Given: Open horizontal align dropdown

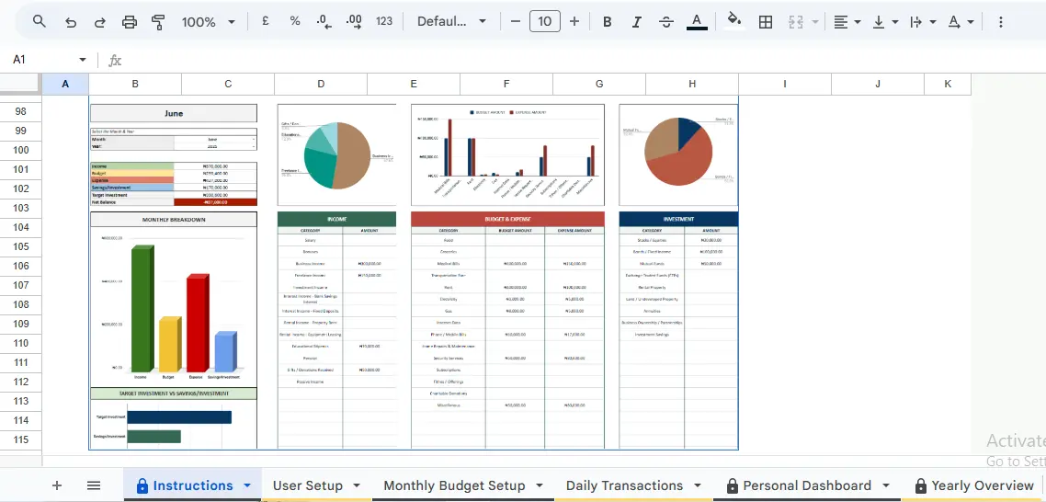Looking at the screenshot, I should click(x=847, y=22).
